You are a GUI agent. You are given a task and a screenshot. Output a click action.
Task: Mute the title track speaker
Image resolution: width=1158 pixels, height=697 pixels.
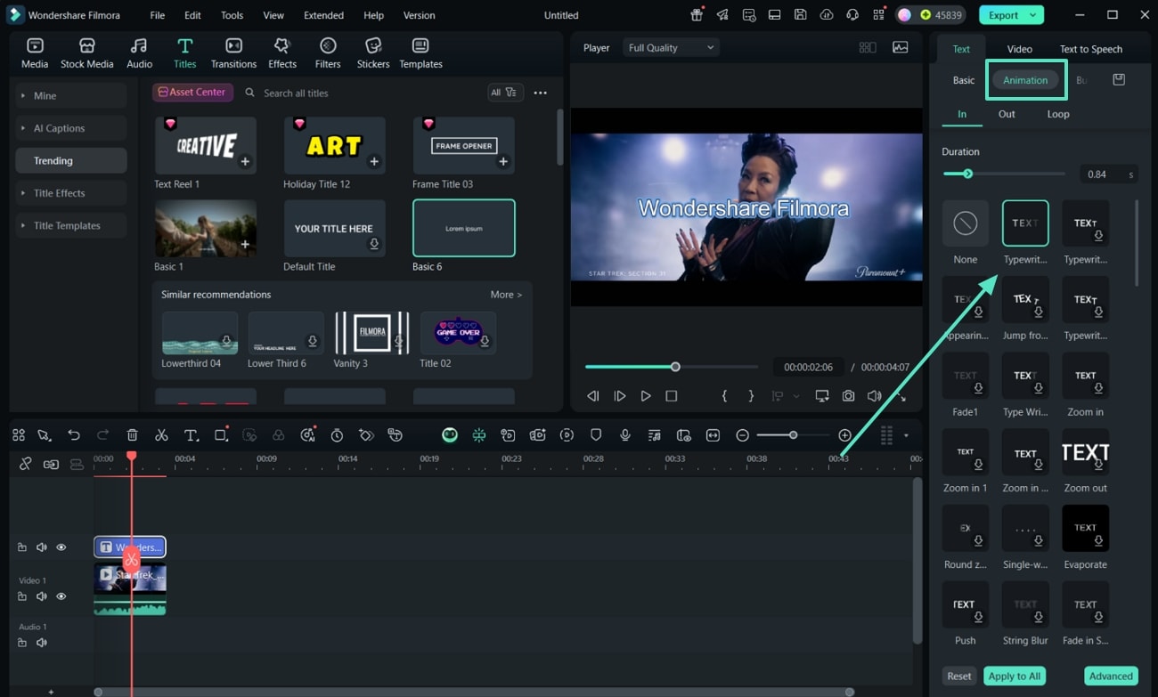(41, 547)
